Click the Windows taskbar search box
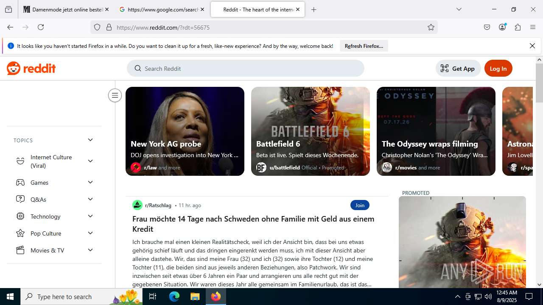Image resolution: width=543 pixels, height=305 pixels. [x=81, y=297]
